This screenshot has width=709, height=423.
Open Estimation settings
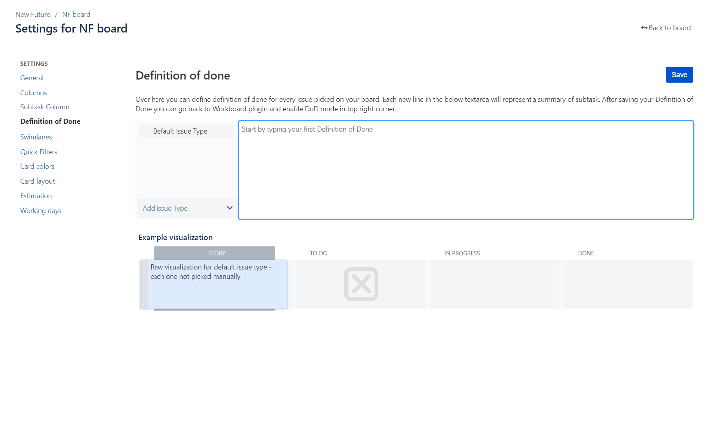36,196
